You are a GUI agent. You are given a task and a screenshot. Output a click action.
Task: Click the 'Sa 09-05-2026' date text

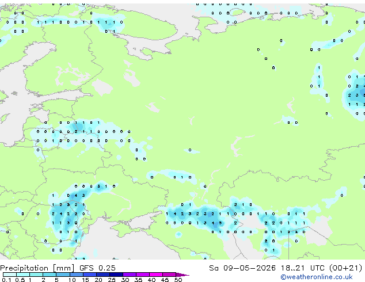tap(242, 268)
